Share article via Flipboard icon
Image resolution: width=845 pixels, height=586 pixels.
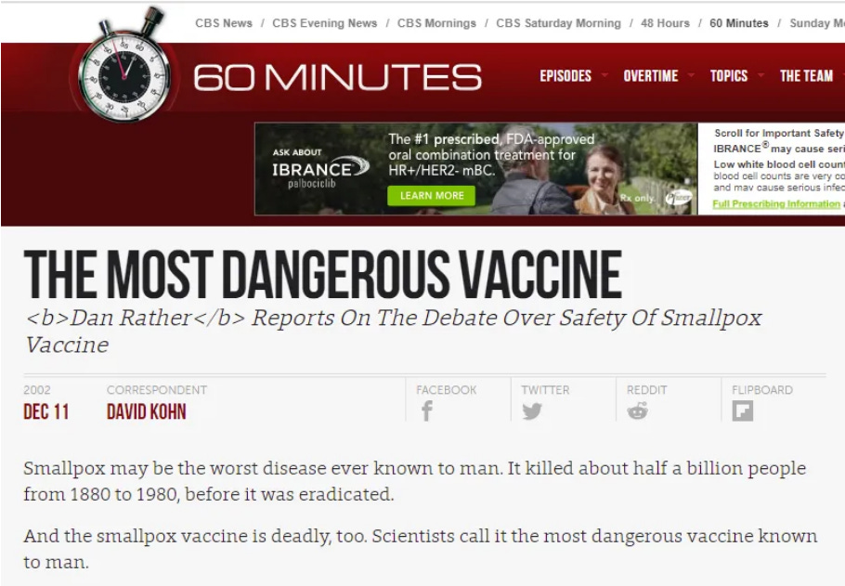coord(743,411)
